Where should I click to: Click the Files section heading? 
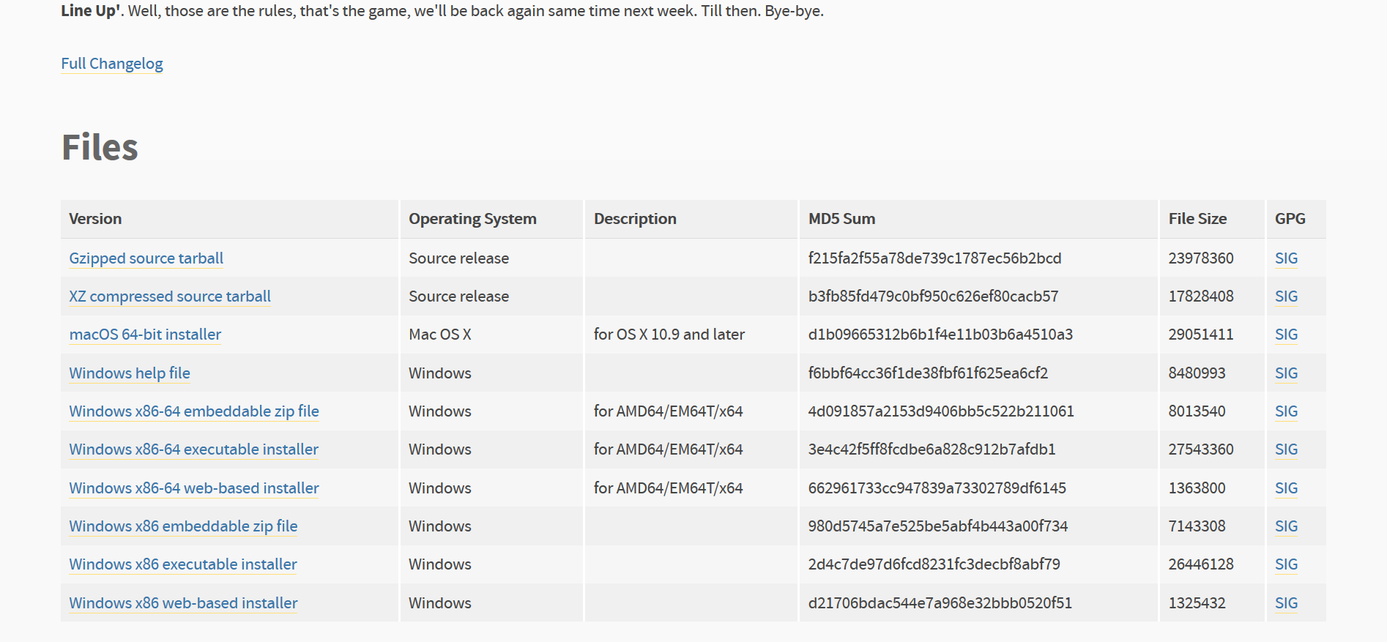(x=100, y=147)
